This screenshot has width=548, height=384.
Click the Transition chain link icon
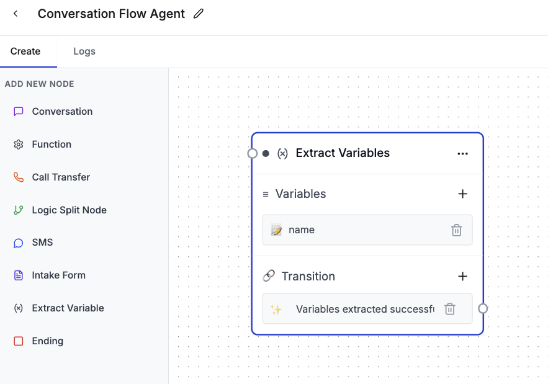[268, 276]
